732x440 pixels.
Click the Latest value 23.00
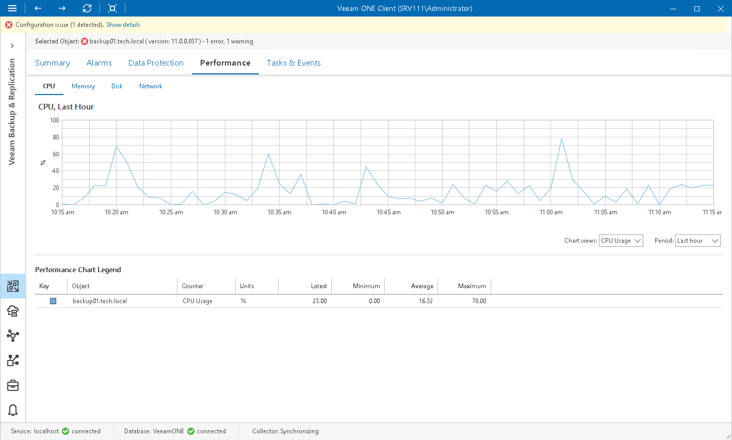tap(320, 301)
